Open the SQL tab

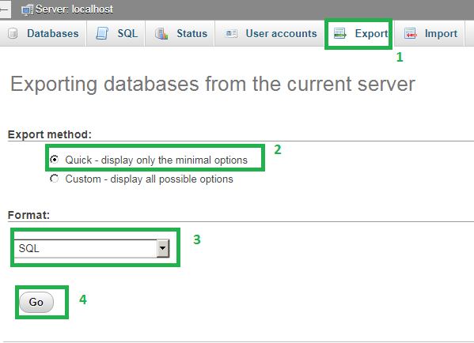116,33
